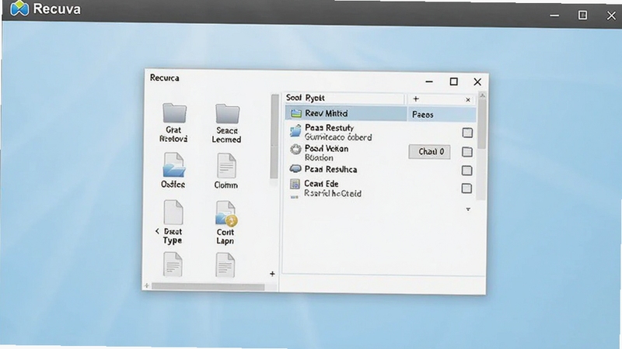Click the Chad 0 button
Viewport: 622px width, 349px height.
(430, 152)
